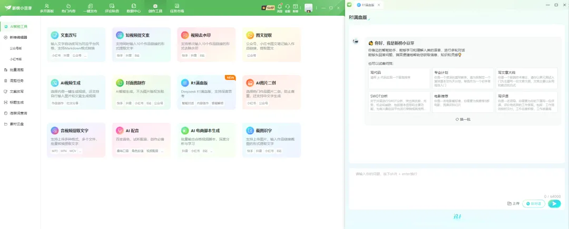Screen dimensions: 569x229
Task: Open the 视频去水印 card icon
Action: 185,35
